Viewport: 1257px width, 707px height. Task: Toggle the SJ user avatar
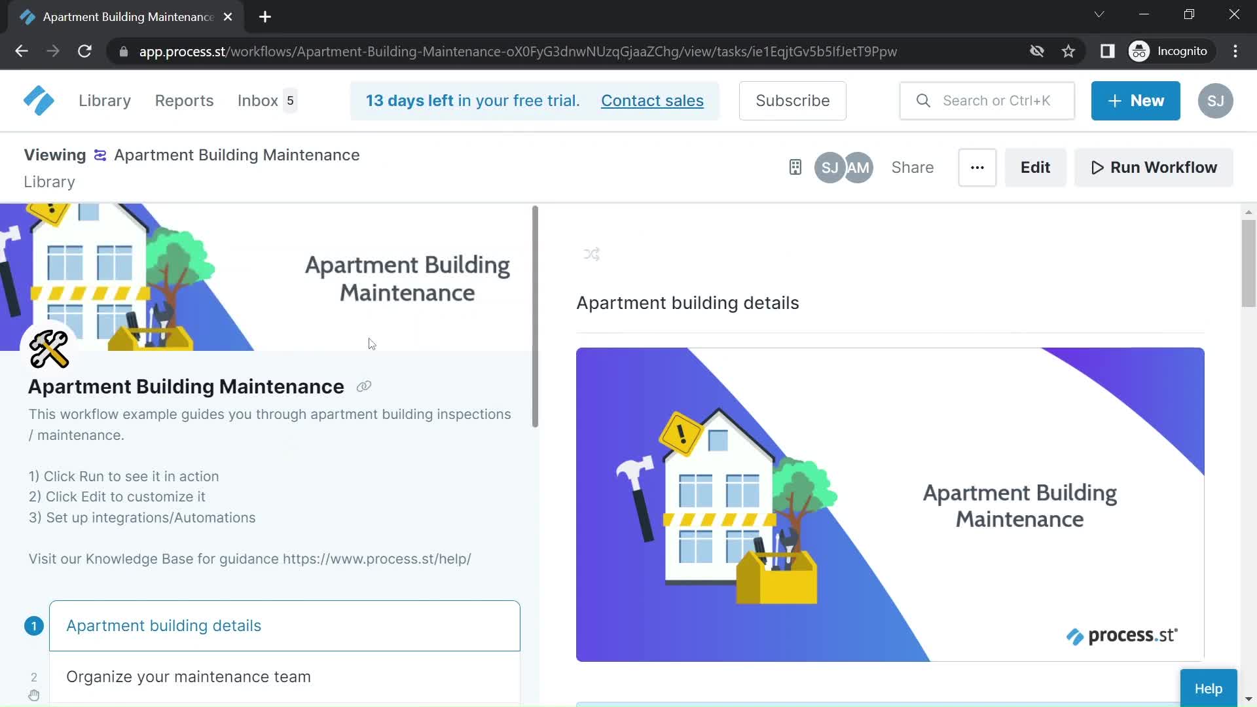(x=829, y=167)
